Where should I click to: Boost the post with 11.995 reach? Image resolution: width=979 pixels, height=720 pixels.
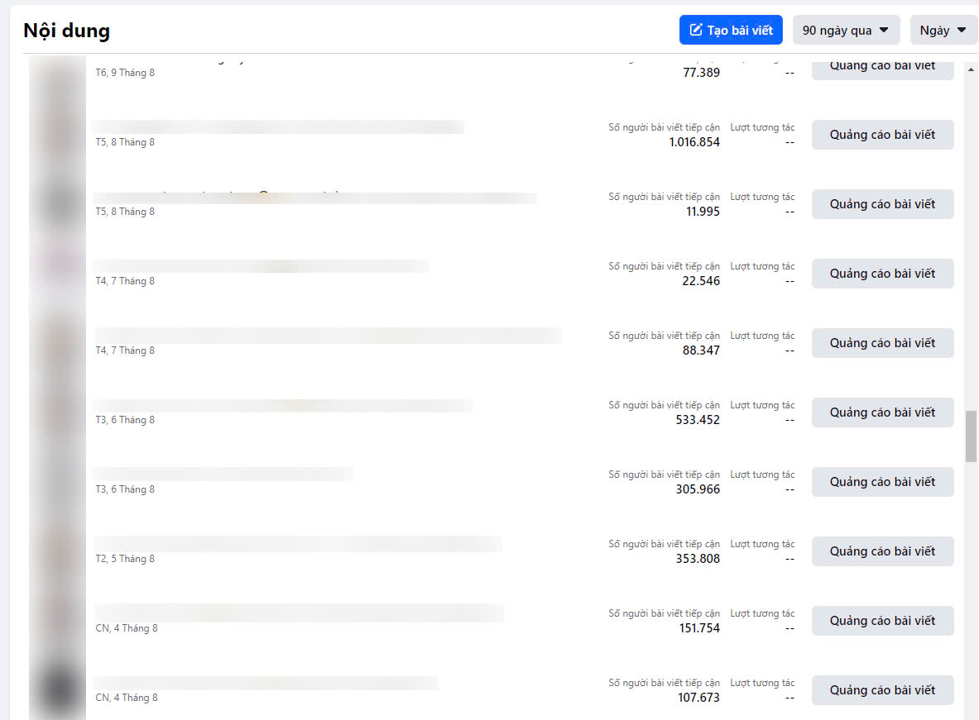coord(882,204)
